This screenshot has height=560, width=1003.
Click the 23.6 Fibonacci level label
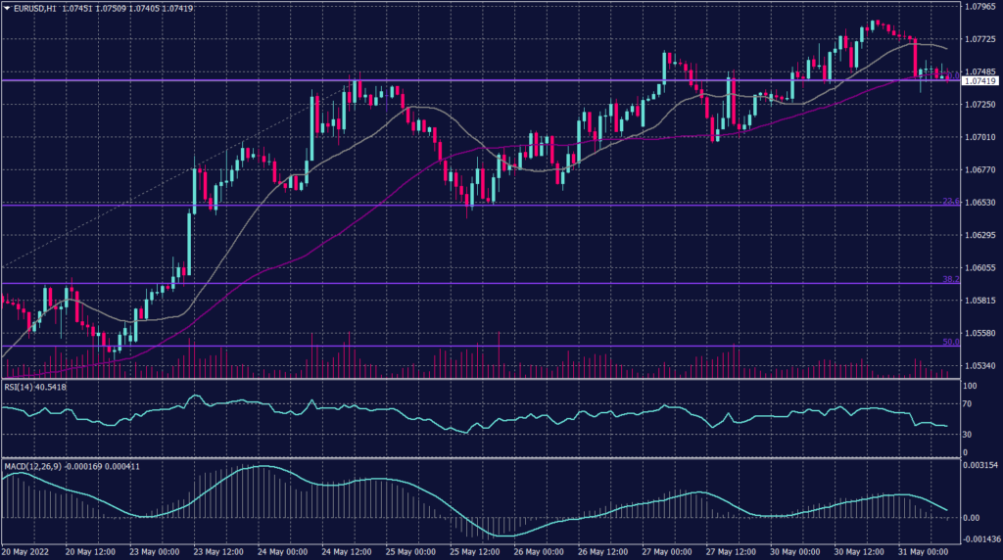pos(949,202)
